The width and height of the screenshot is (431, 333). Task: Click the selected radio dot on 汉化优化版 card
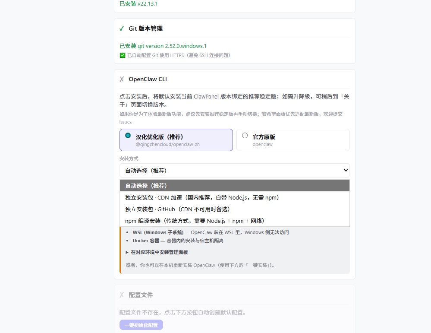click(127, 135)
